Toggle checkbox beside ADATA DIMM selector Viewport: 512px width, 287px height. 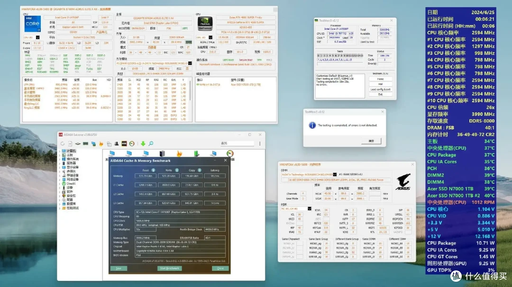(335, 174)
